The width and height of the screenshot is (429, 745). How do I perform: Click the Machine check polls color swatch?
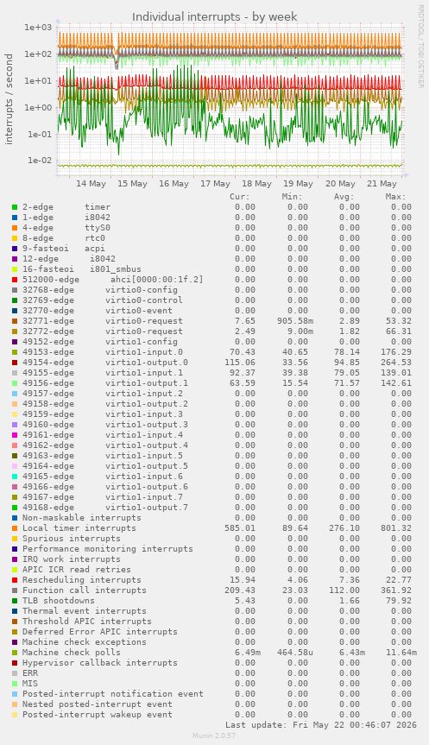[15, 653]
